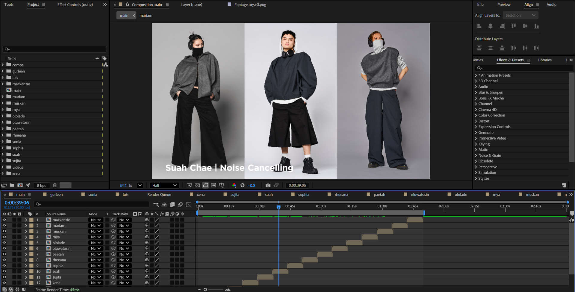Switch to the gurleen timeline tab
Screen dimensions: 575x292
[x=56, y=194]
